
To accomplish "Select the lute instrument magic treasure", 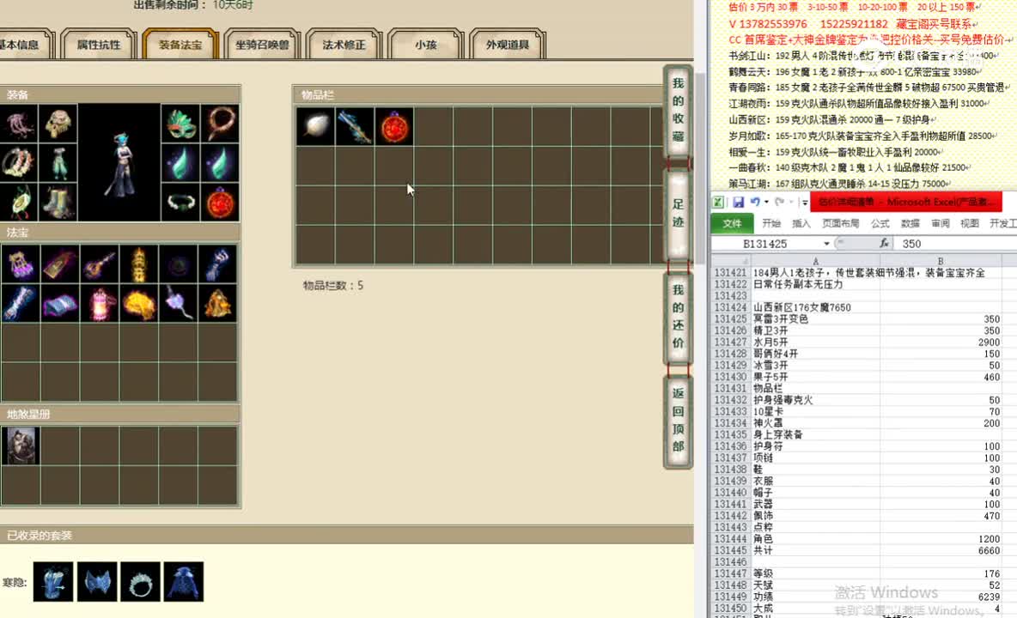I will [x=100, y=264].
